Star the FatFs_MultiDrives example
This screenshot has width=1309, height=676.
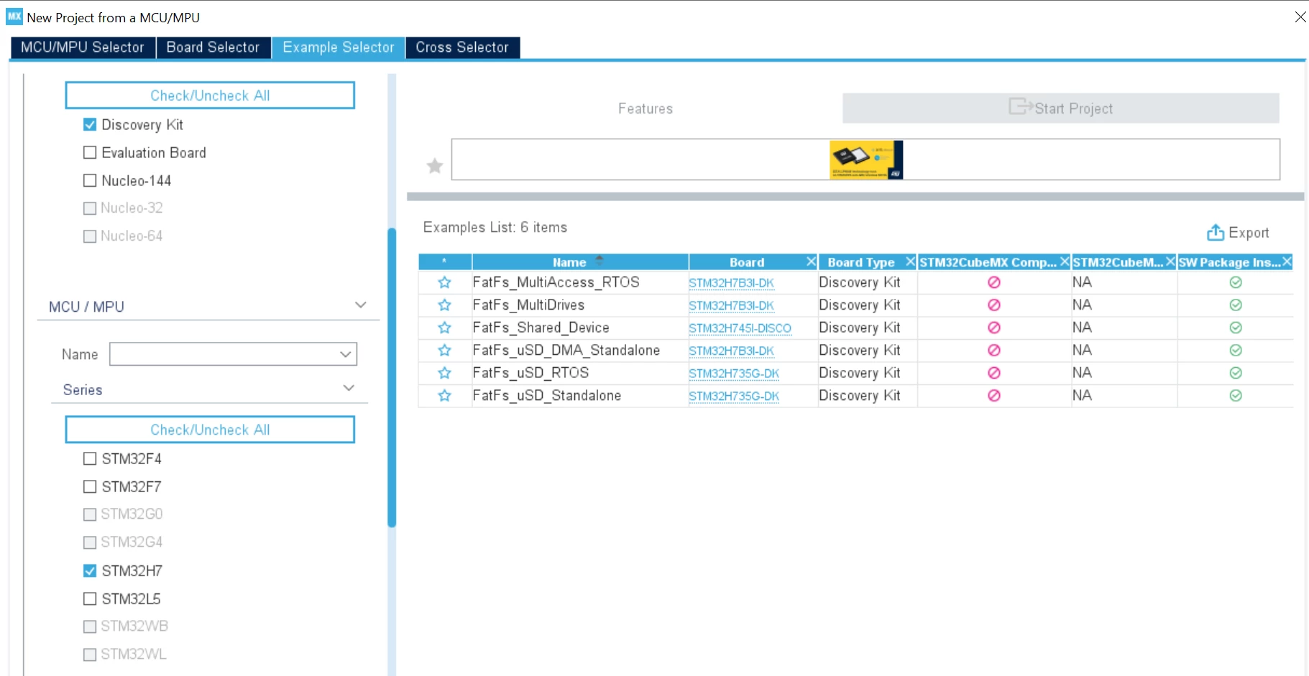pos(445,305)
